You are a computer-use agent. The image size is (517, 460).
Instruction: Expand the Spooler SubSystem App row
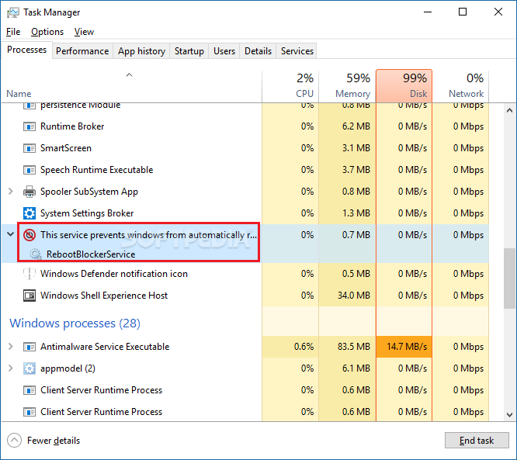point(11,192)
